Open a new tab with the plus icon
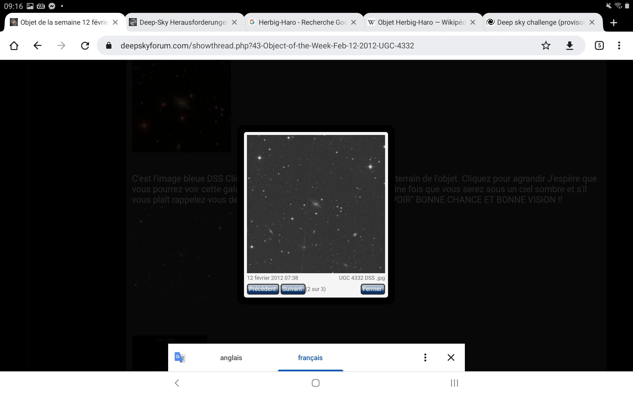Image resolution: width=633 pixels, height=395 pixels. click(614, 22)
